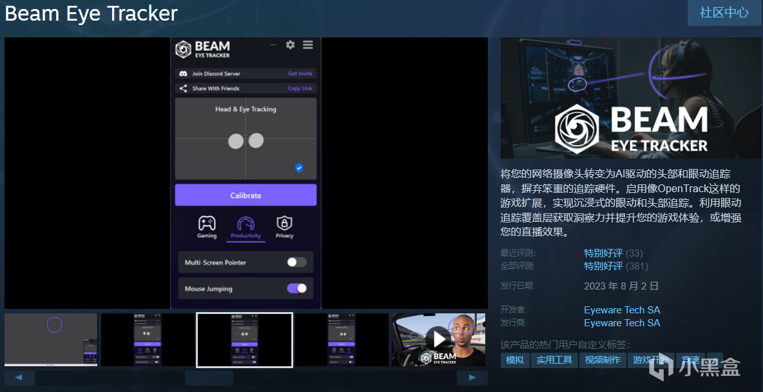The height and width of the screenshot is (392, 763).
Task: Select the highlighted third screenshot thumbnail
Action: pos(244,339)
